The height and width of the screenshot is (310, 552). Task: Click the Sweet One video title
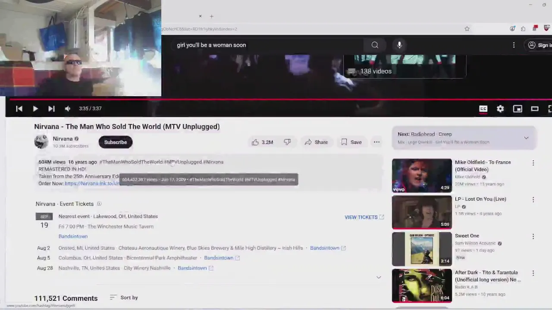(467, 236)
